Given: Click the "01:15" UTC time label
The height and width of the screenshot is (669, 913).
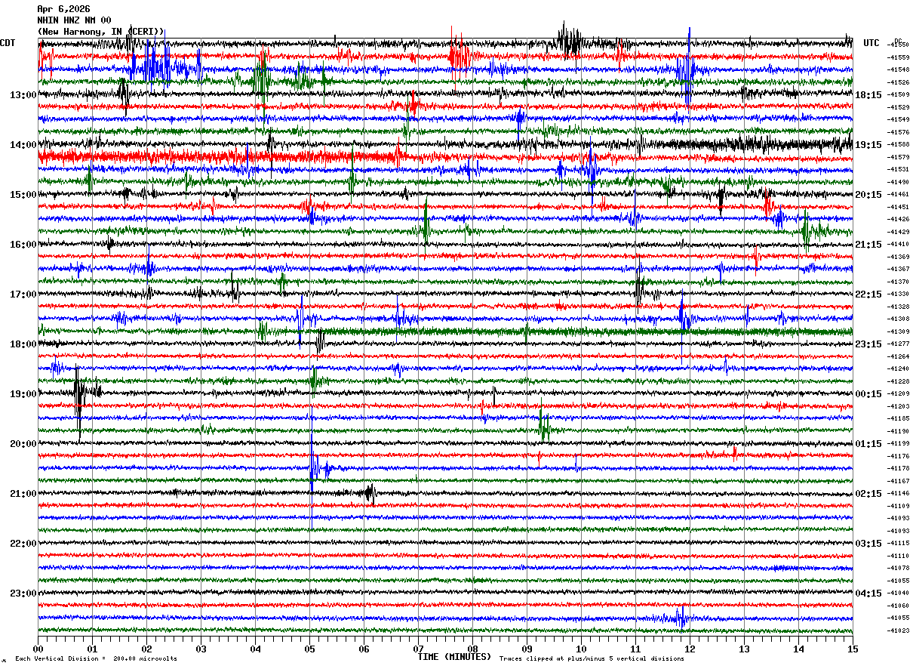Looking at the screenshot, I should click(x=868, y=444).
